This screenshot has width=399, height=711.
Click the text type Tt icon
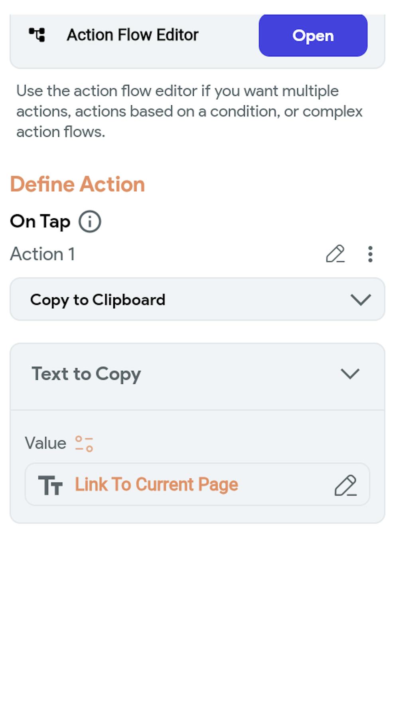[50, 485]
